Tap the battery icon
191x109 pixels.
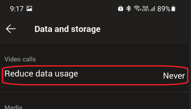click(x=173, y=9)
